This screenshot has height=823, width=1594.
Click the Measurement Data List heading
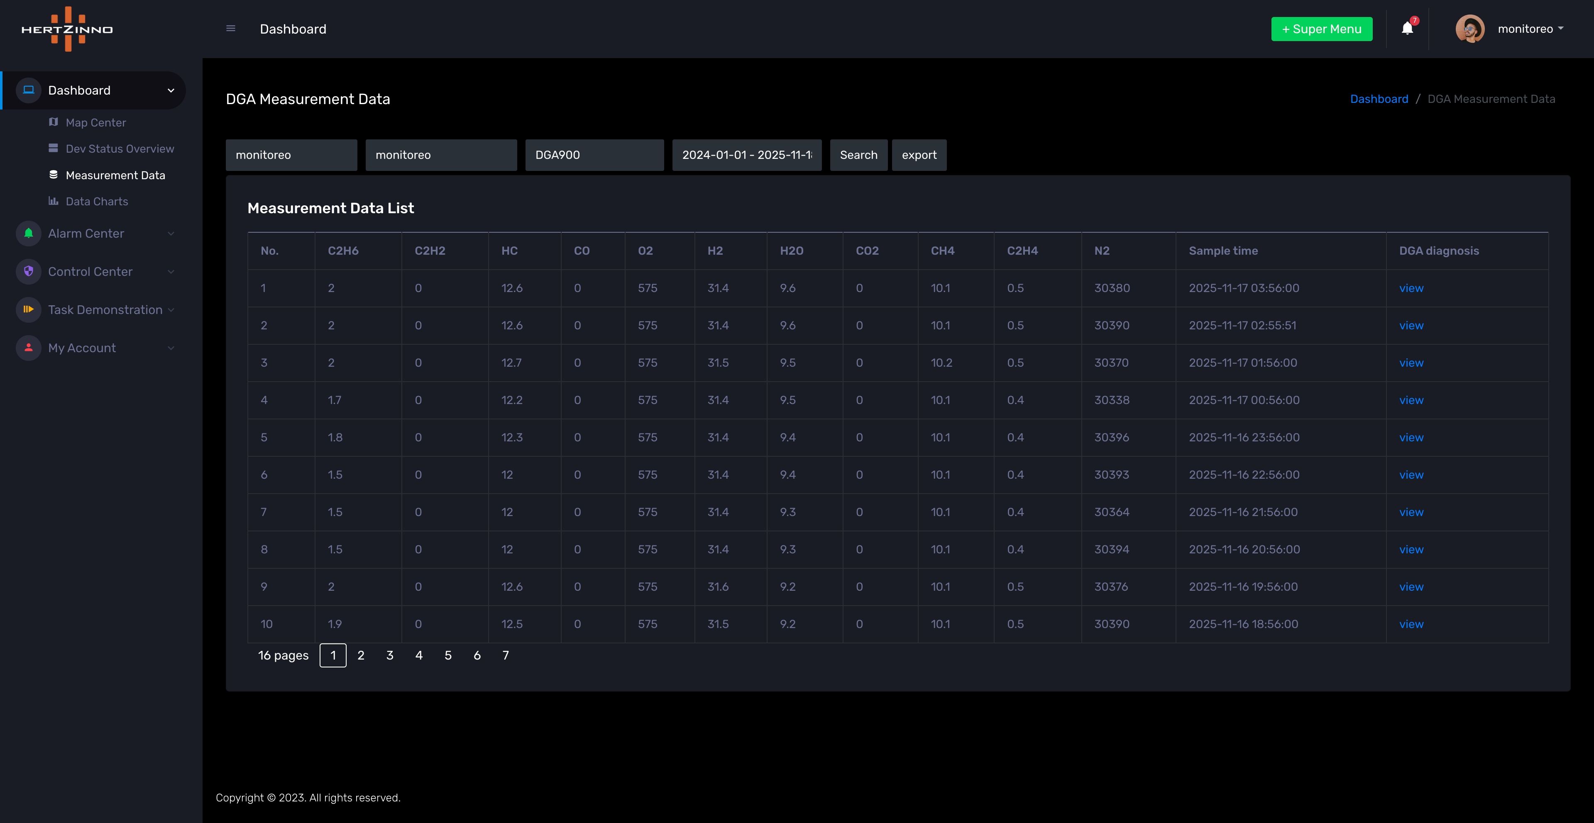(x=330, y=208)
